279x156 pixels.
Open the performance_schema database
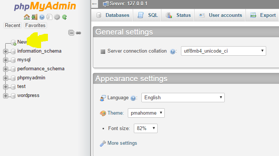pyautogui.click(x=41, y=69)
